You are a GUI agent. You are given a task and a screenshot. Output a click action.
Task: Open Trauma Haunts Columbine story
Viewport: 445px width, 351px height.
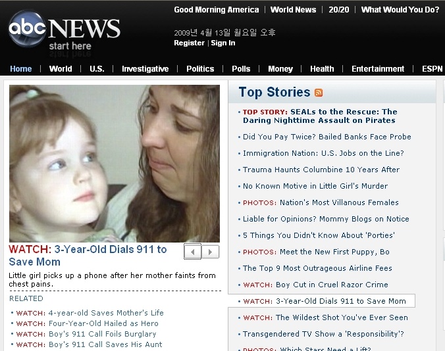click(x=321, y=170)
